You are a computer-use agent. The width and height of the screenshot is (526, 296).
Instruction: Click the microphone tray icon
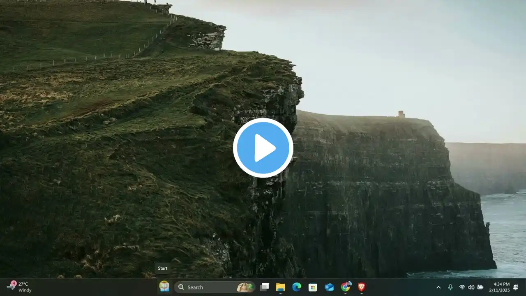pyautogui.click(x=450, y=287)
